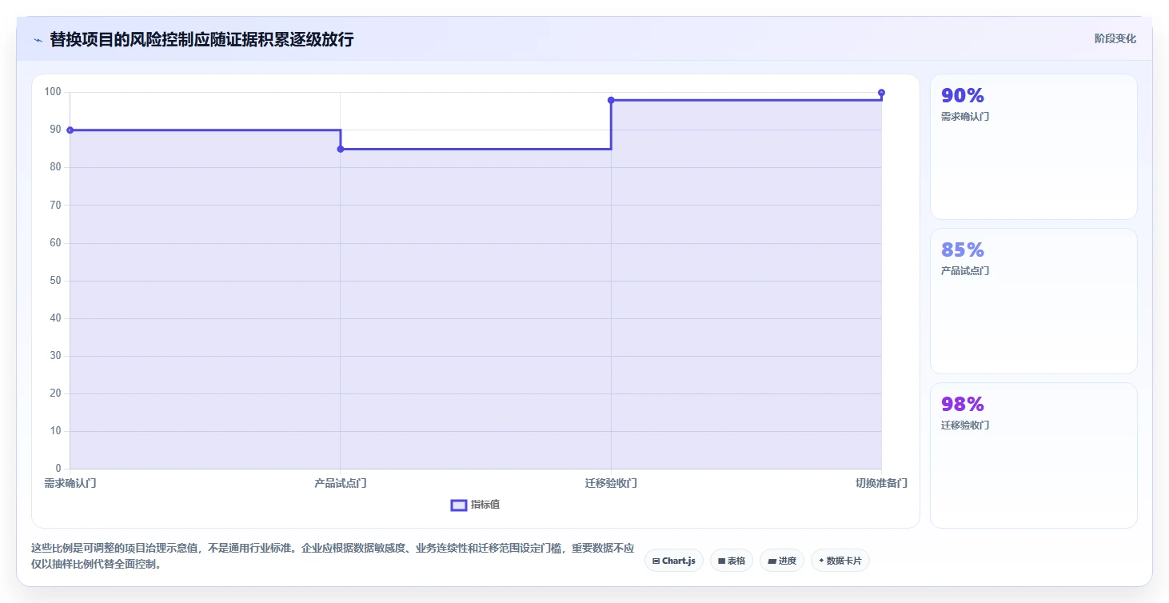This screenshot has width=1169, height=603.
Task: Click the data point at 切换准备门 (100)
Action: [x=881, y=93]
